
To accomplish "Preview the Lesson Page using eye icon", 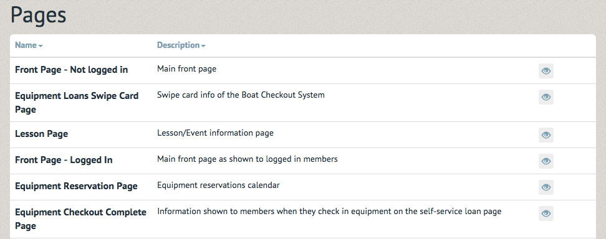I will click(546, 135).
